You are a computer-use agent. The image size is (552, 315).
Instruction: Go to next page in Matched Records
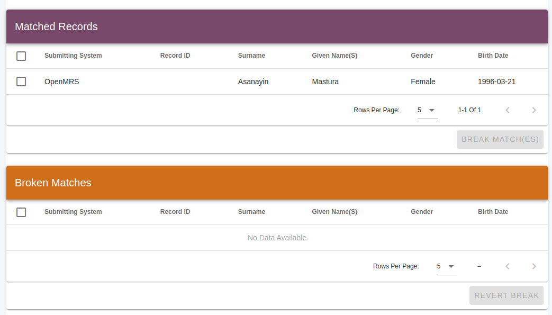click(x=534, y=110)
